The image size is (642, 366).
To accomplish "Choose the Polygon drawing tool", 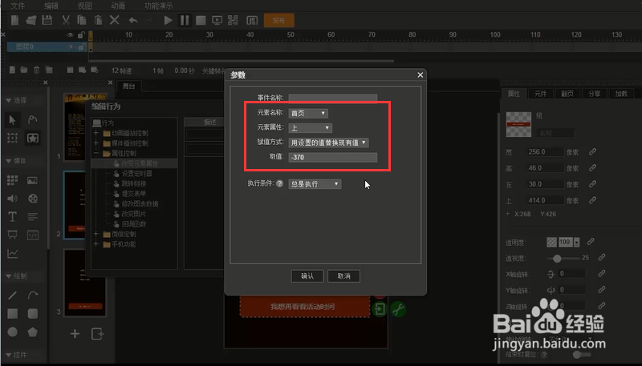I will point(32,332).
